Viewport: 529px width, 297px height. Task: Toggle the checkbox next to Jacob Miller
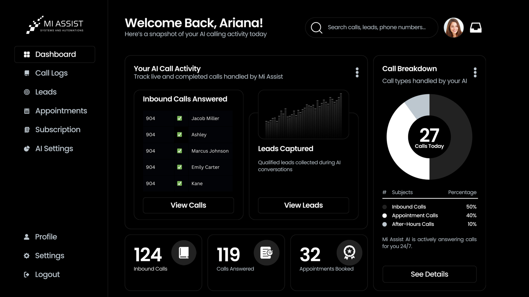[180, 118]
